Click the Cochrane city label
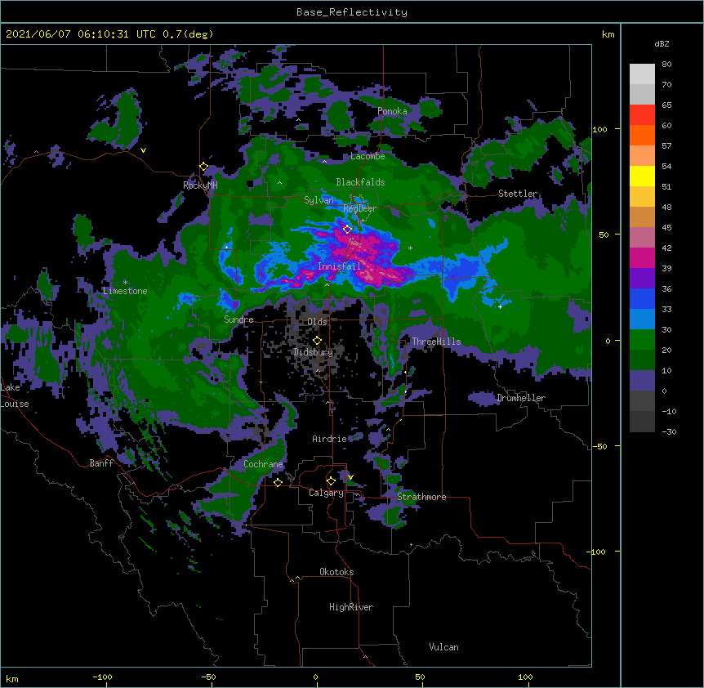The image size is (704, 688). (263, 464)
